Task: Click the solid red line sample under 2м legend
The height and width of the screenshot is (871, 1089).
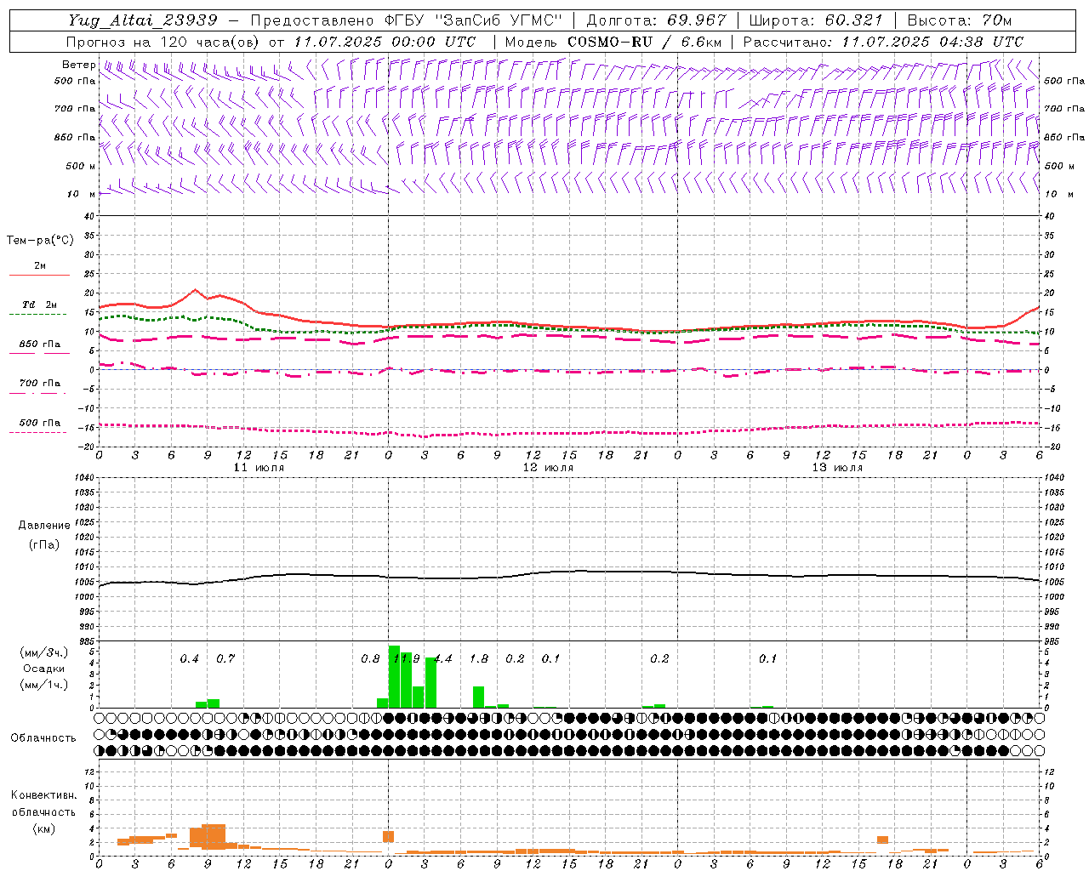Action: [x=39, y=275]
